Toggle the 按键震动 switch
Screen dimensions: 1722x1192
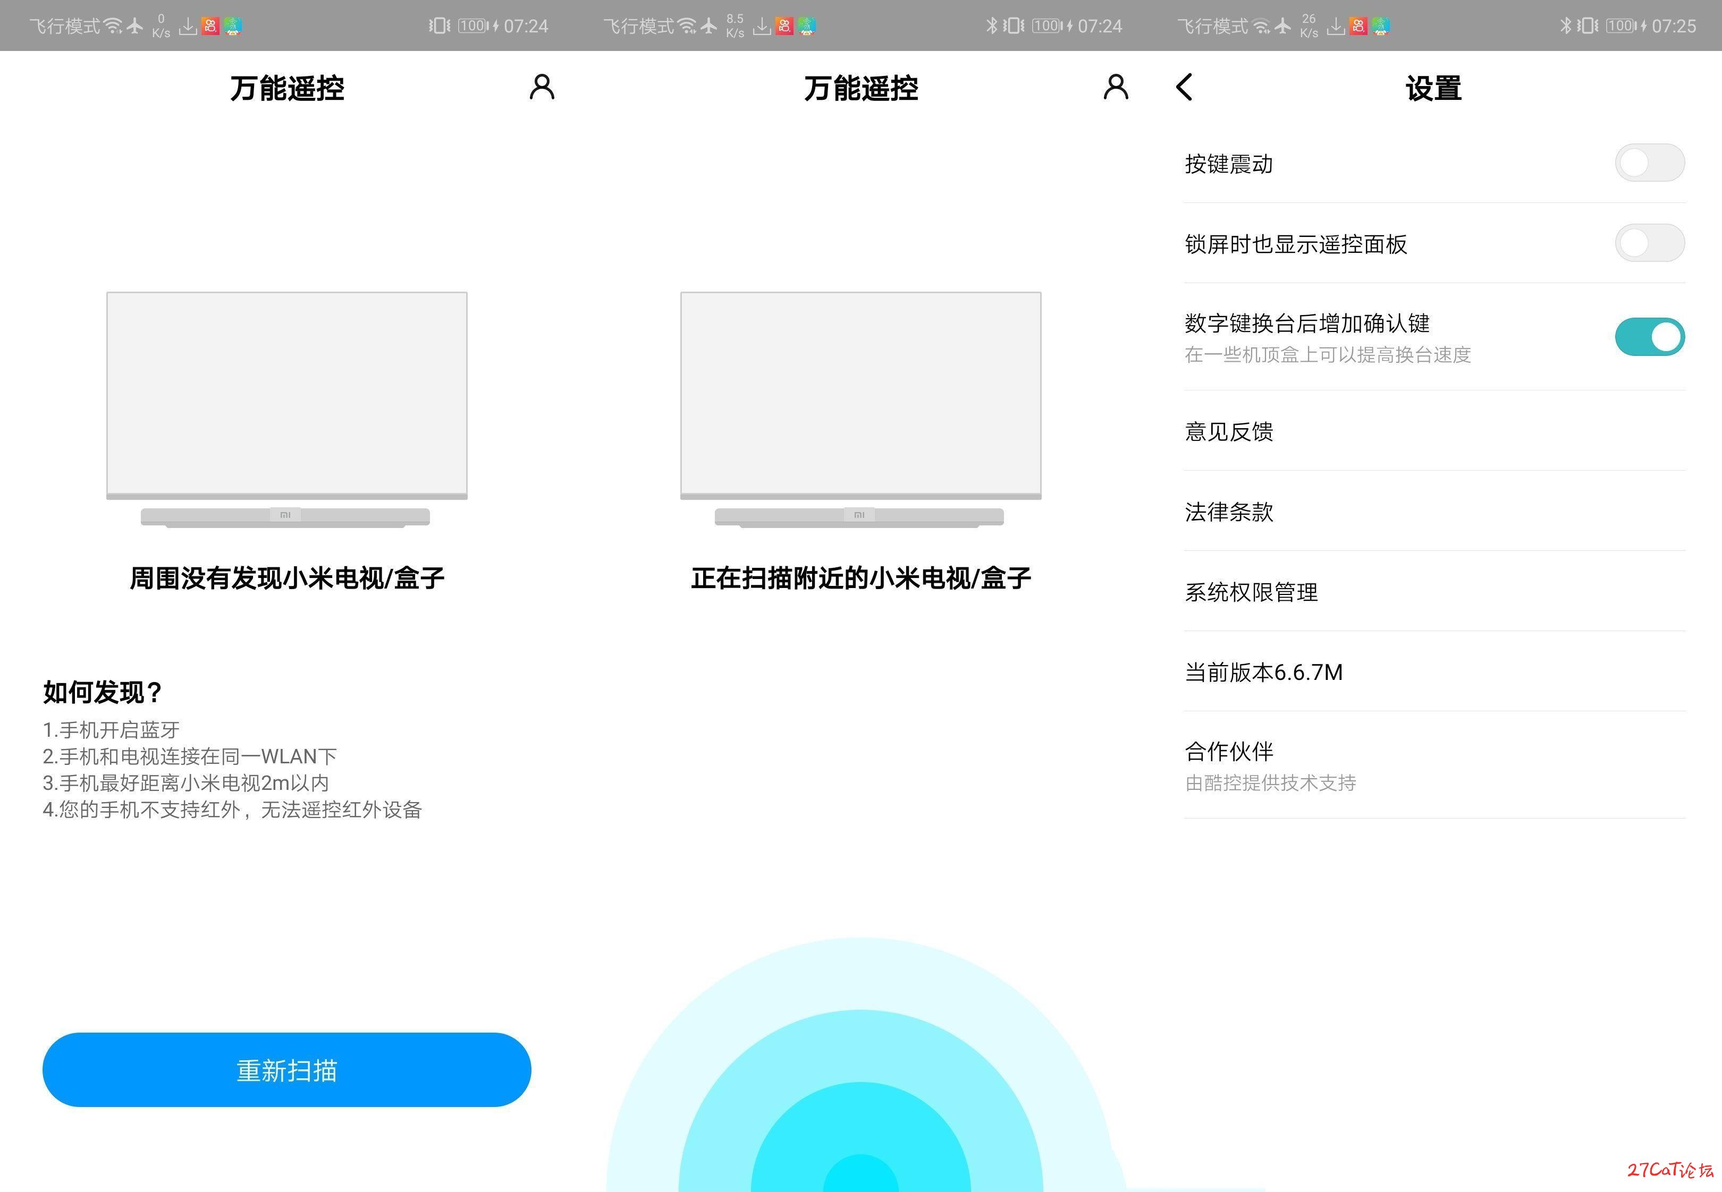pyautogui.click(x=1649, y=163)
